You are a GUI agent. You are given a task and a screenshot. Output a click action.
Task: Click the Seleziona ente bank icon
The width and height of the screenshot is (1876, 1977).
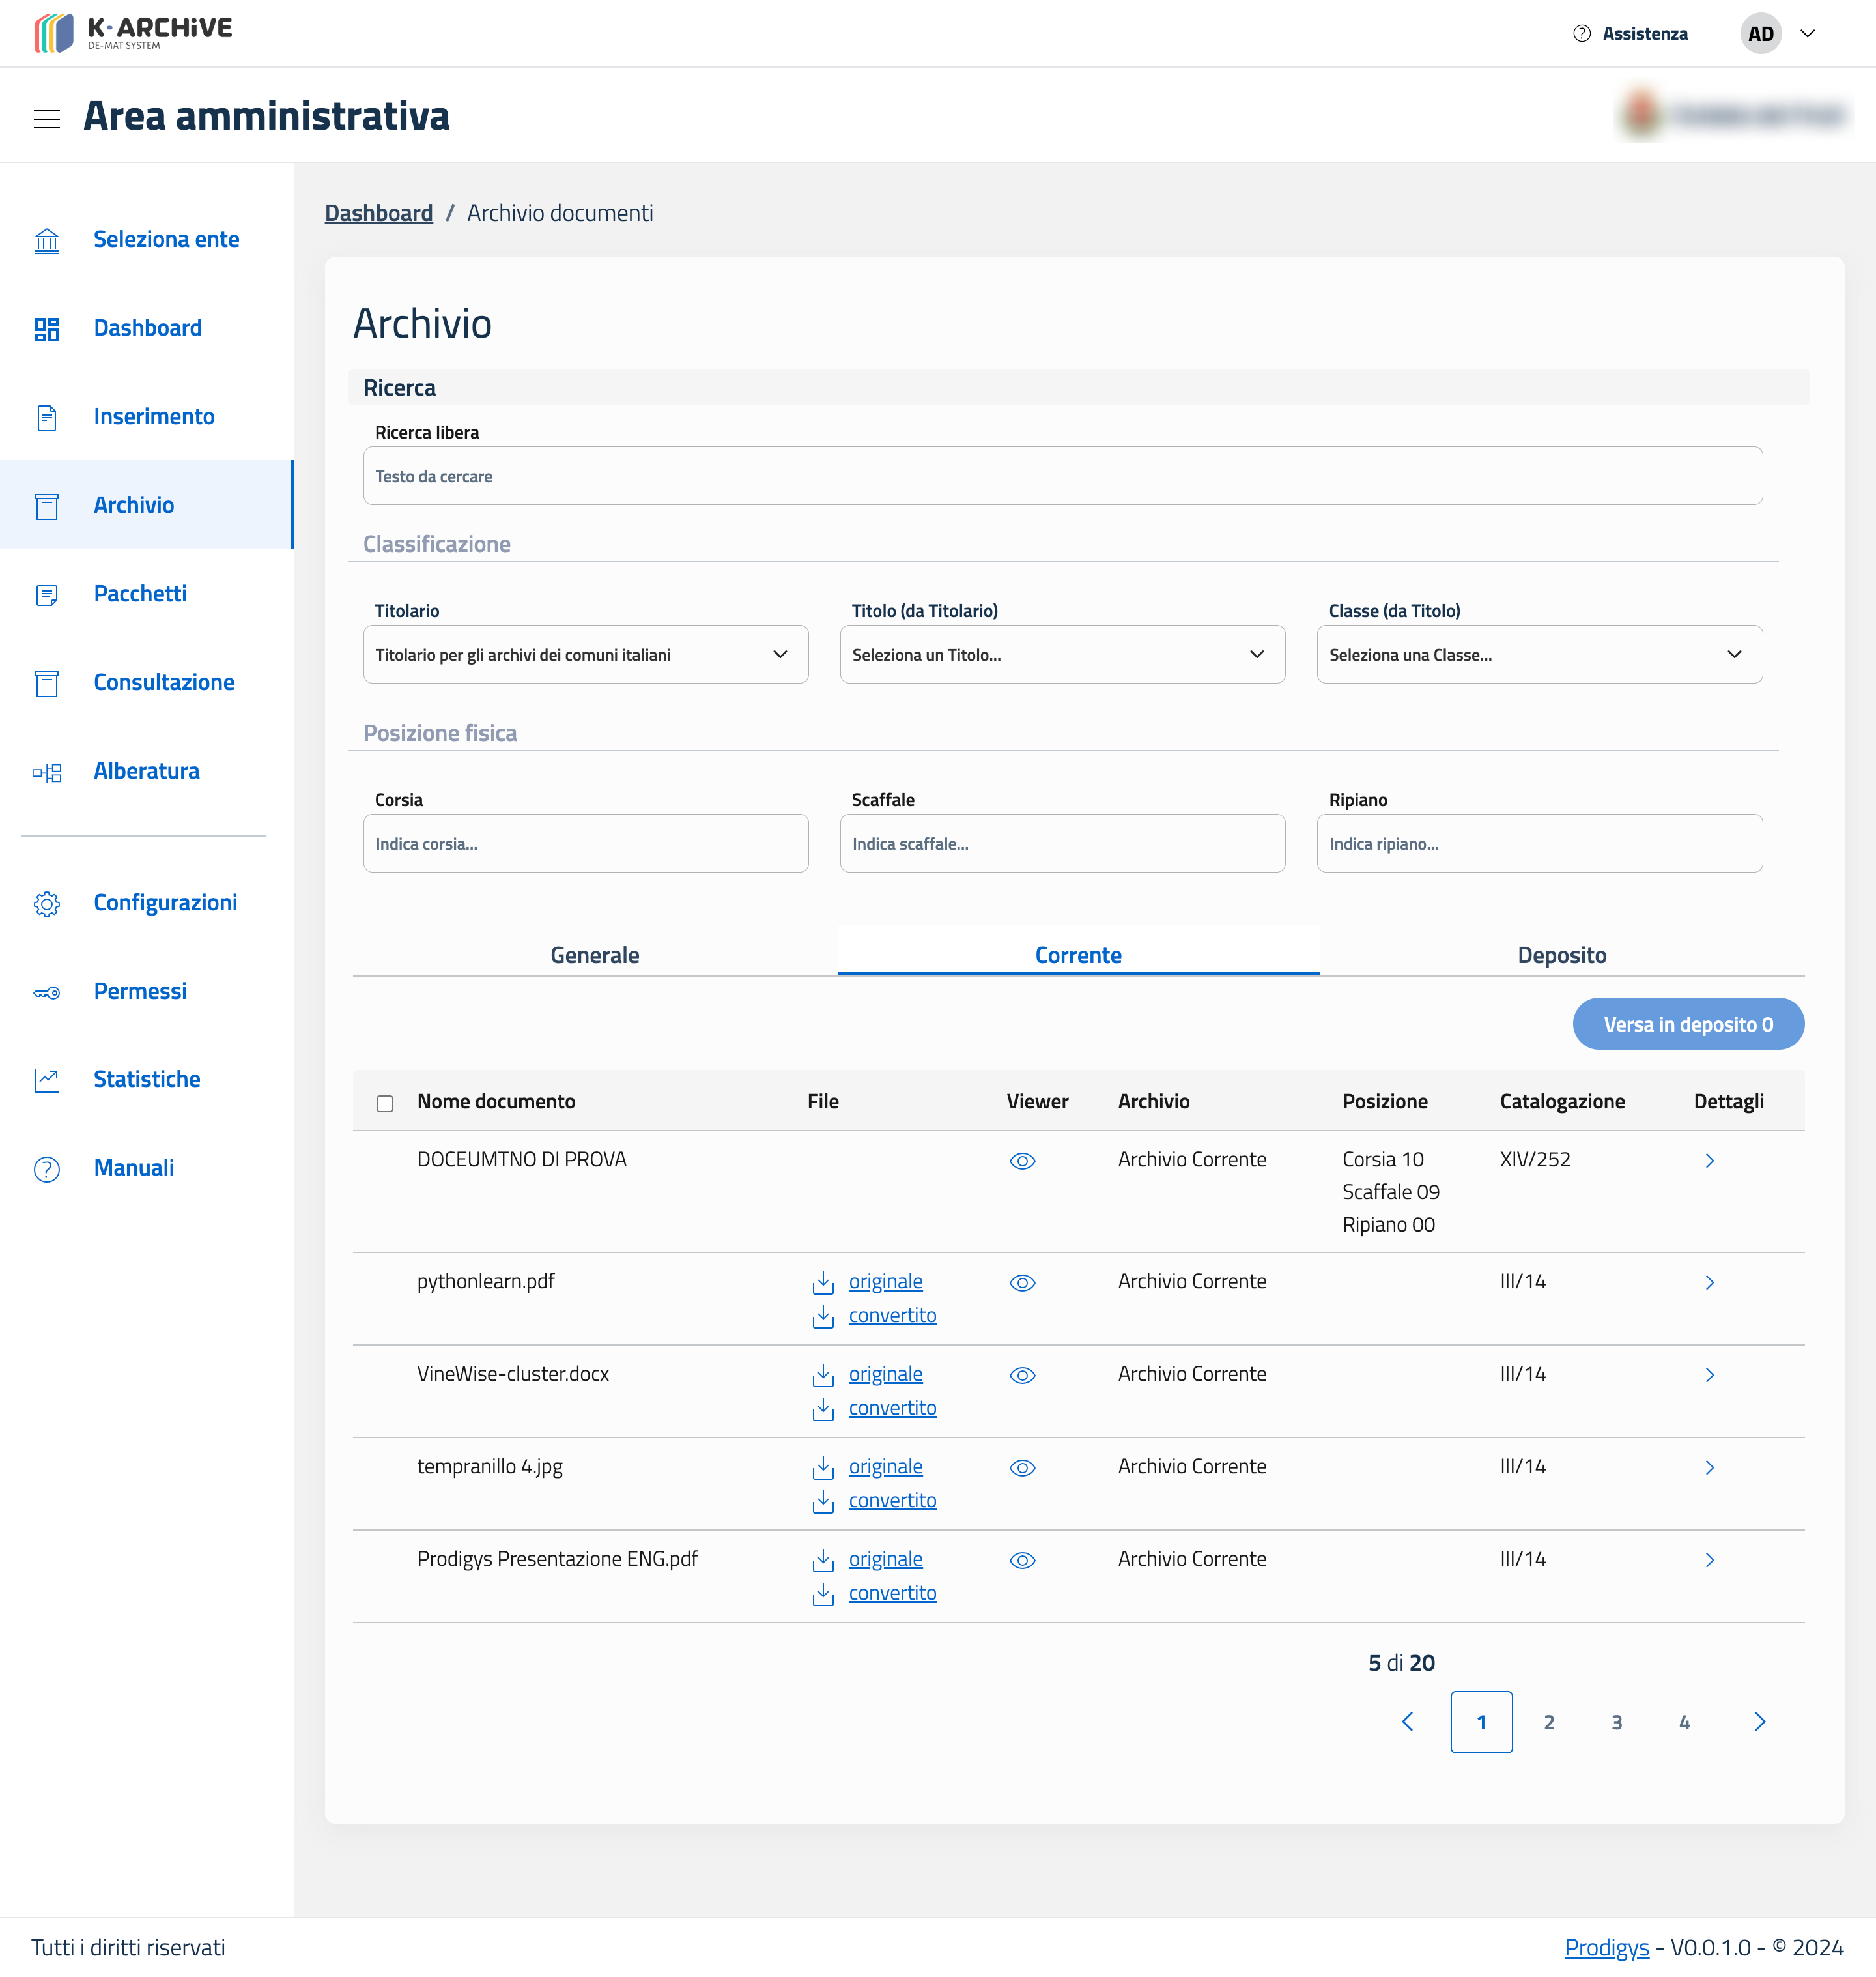click(x=46, y=240)
